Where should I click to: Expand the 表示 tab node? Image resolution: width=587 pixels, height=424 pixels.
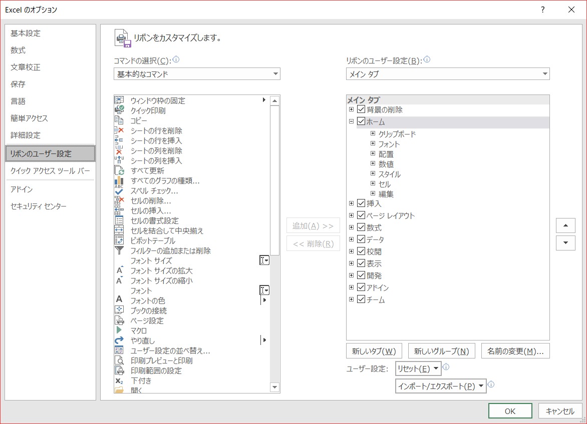tap(351, 263)
